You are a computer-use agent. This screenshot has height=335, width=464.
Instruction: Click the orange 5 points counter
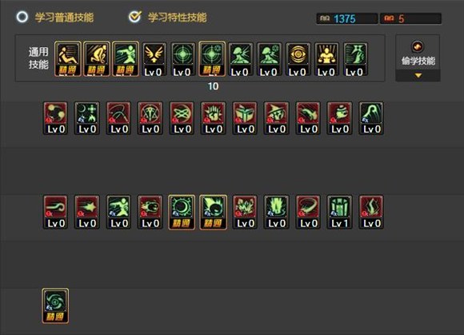click(410, 18)
